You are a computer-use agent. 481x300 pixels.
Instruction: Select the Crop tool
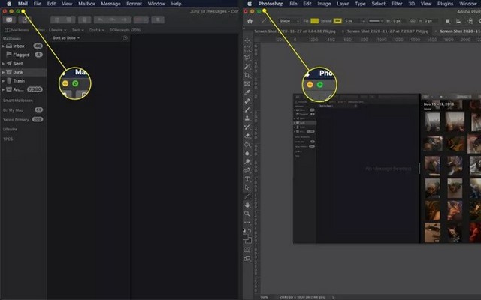point(247,75)
